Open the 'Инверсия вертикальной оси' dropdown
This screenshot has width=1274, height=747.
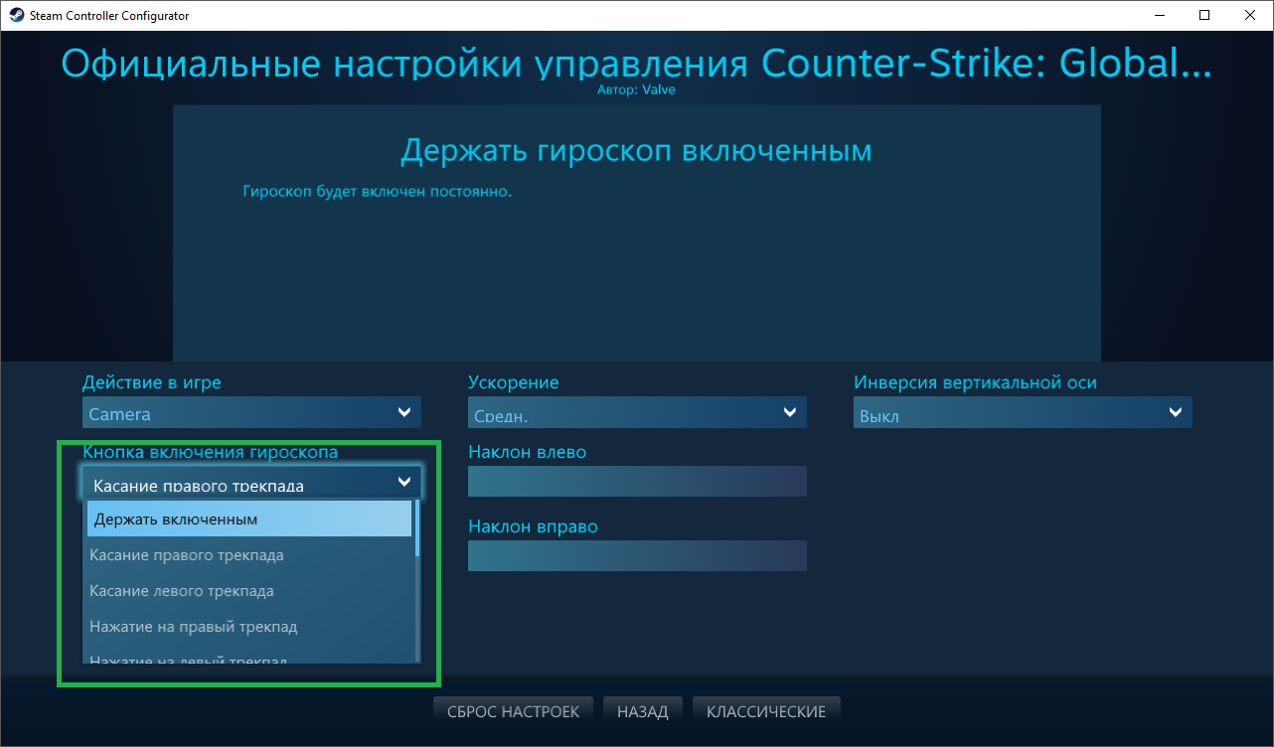pos(1023,412)
